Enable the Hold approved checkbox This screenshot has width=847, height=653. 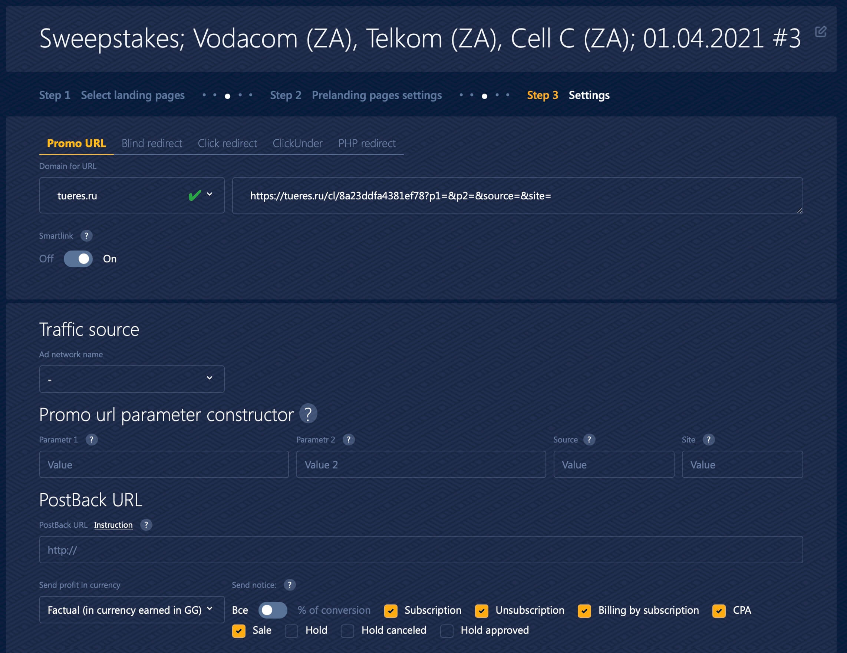446,631
